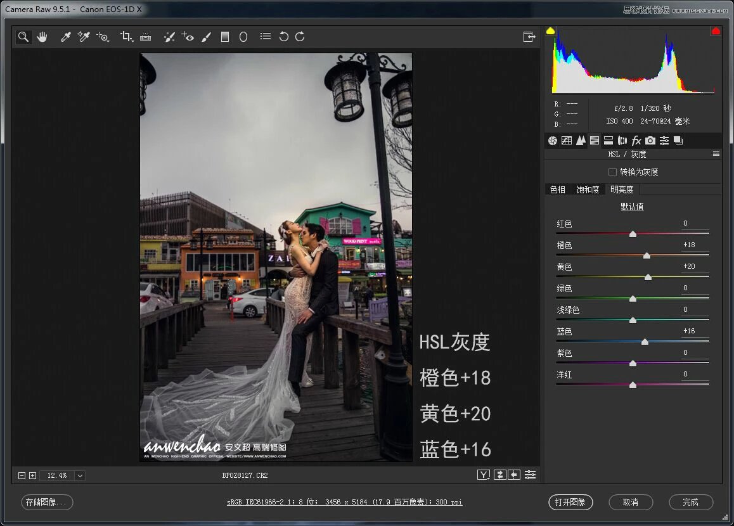This screenshot has width=734, height=526.
Task: Switch to the 色相 tab
Action: click(557, 189)
